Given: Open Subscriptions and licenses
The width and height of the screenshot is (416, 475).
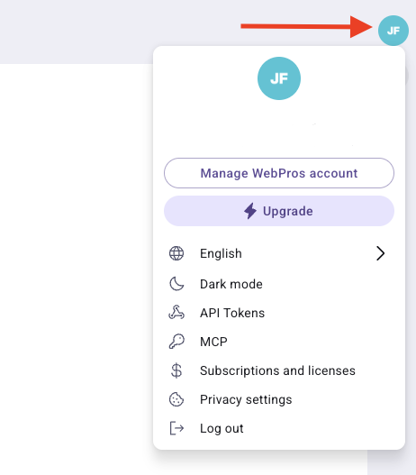Looking at the screenshot, I should [x=279, y=370].
